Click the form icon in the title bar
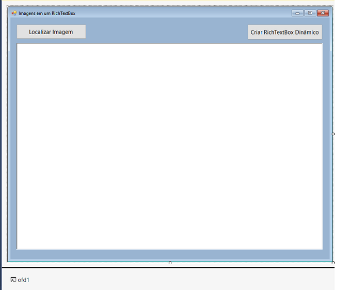Viewport: 349px width, 290px height. click(x=14, y=13)
